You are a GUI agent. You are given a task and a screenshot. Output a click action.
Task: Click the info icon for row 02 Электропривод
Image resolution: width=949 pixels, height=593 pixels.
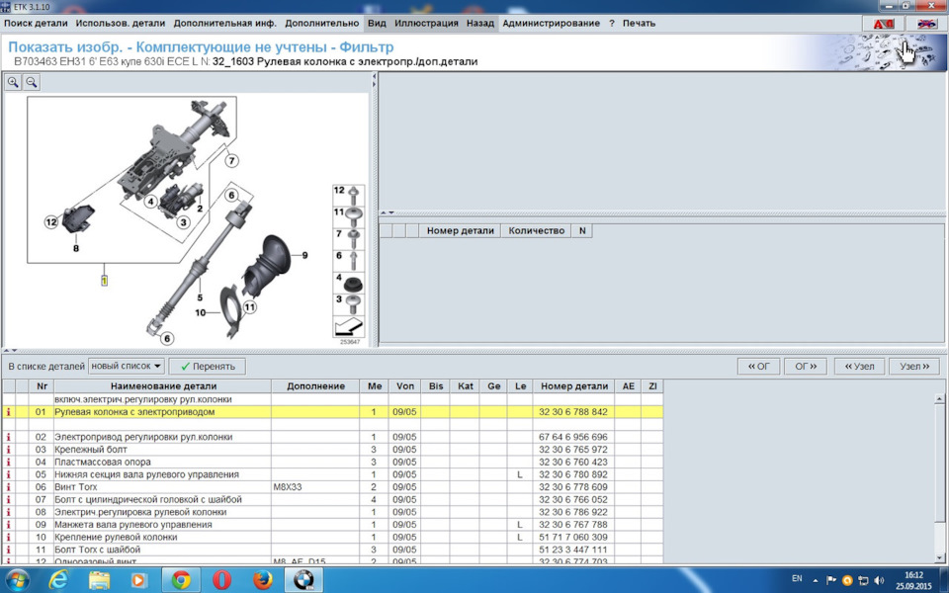9,437
